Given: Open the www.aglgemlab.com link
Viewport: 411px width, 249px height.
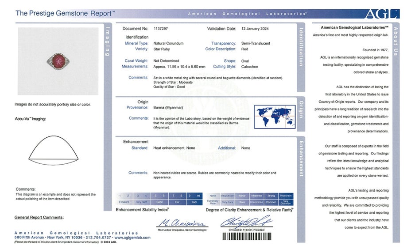Looking at the screenshot, I should (x=132, y=238).
